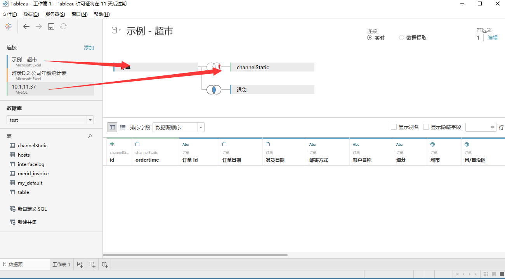The width and height of the screenshot is (505, 279).
Task: Expand the data source name dropdown arrow
Action: click(120, 30)
